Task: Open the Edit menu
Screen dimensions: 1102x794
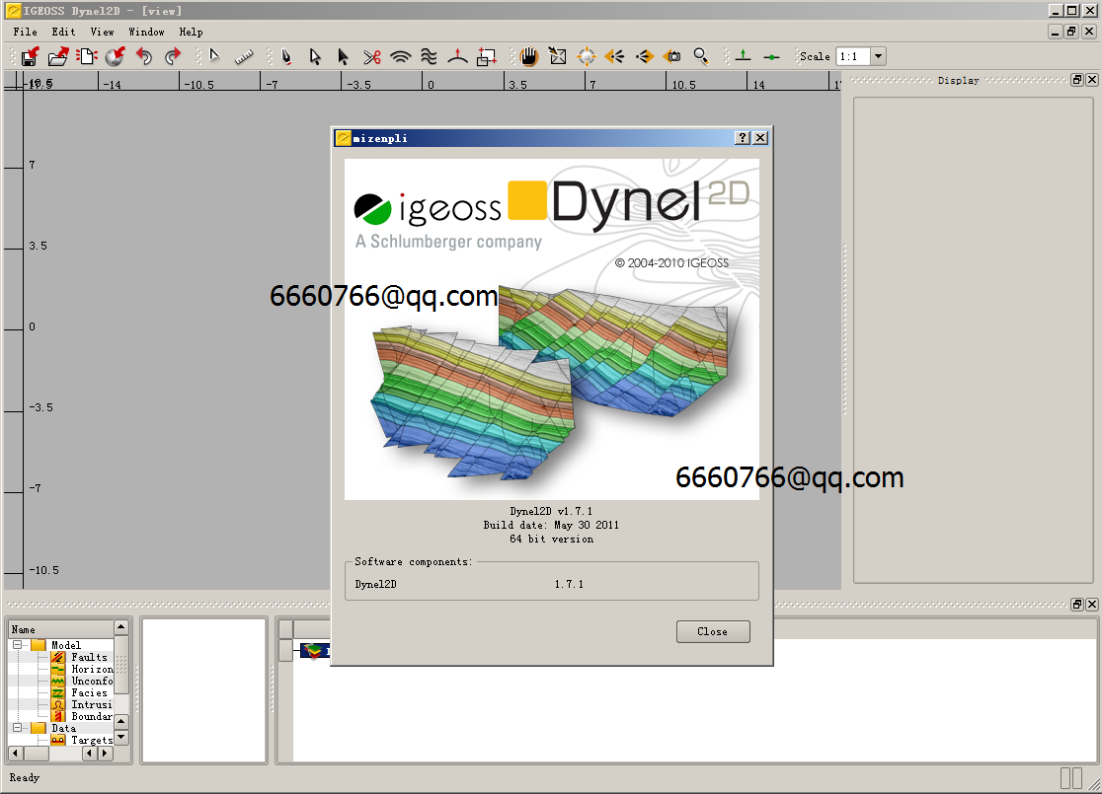Action: pos(63,33)
